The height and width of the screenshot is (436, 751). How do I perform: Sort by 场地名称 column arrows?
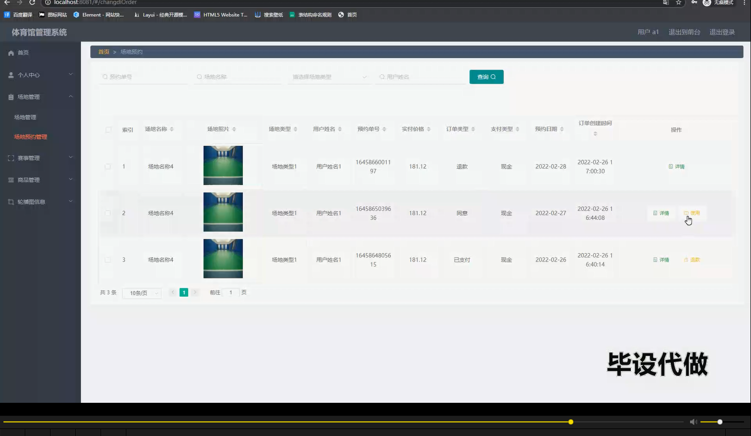172,129
